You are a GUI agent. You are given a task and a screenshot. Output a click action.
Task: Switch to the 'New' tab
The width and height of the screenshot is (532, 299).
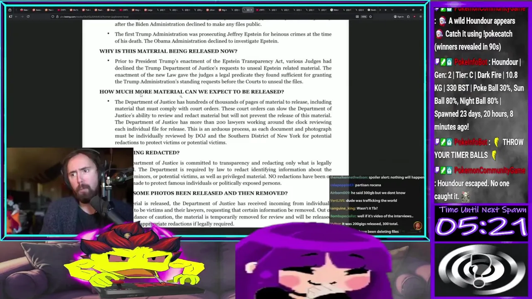(24, 10)
